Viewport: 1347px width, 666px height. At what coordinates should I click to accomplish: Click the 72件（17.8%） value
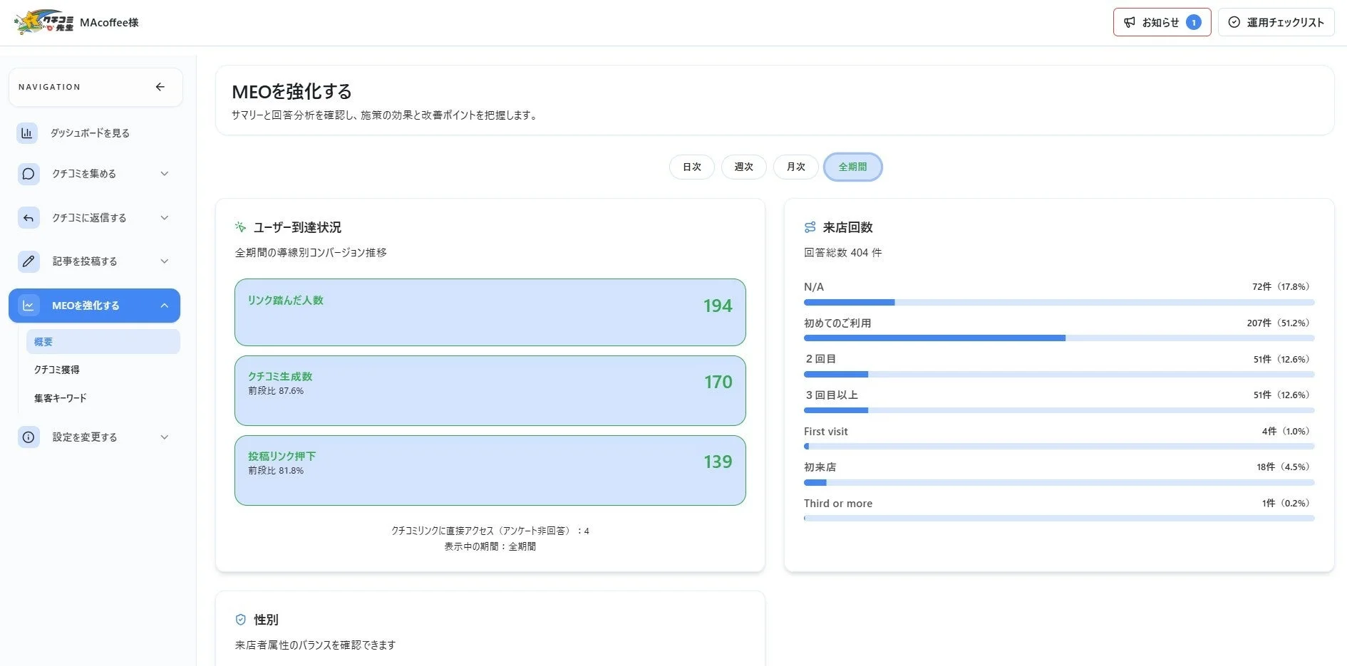tap(1282, 287)
